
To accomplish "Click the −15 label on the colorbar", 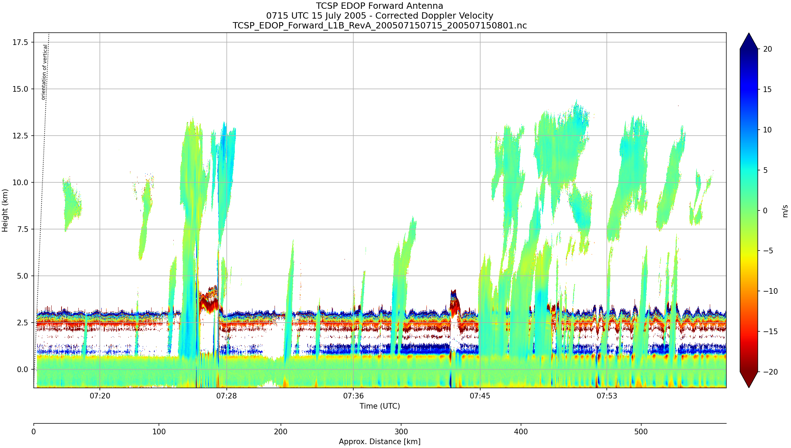I will tap(770, 332).
